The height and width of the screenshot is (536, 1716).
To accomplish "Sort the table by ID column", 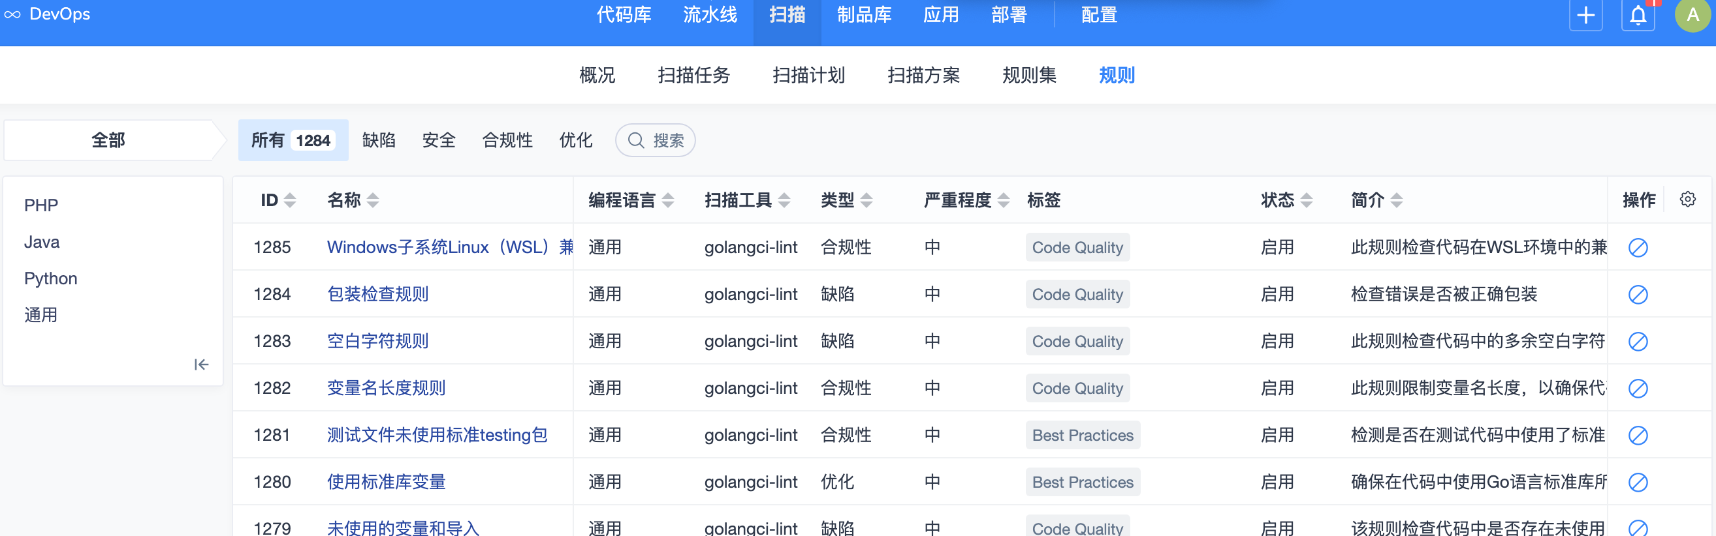I will [x=290, y=200].
